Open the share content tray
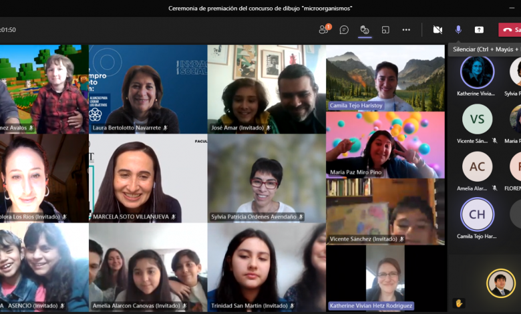 click(479, 29)
